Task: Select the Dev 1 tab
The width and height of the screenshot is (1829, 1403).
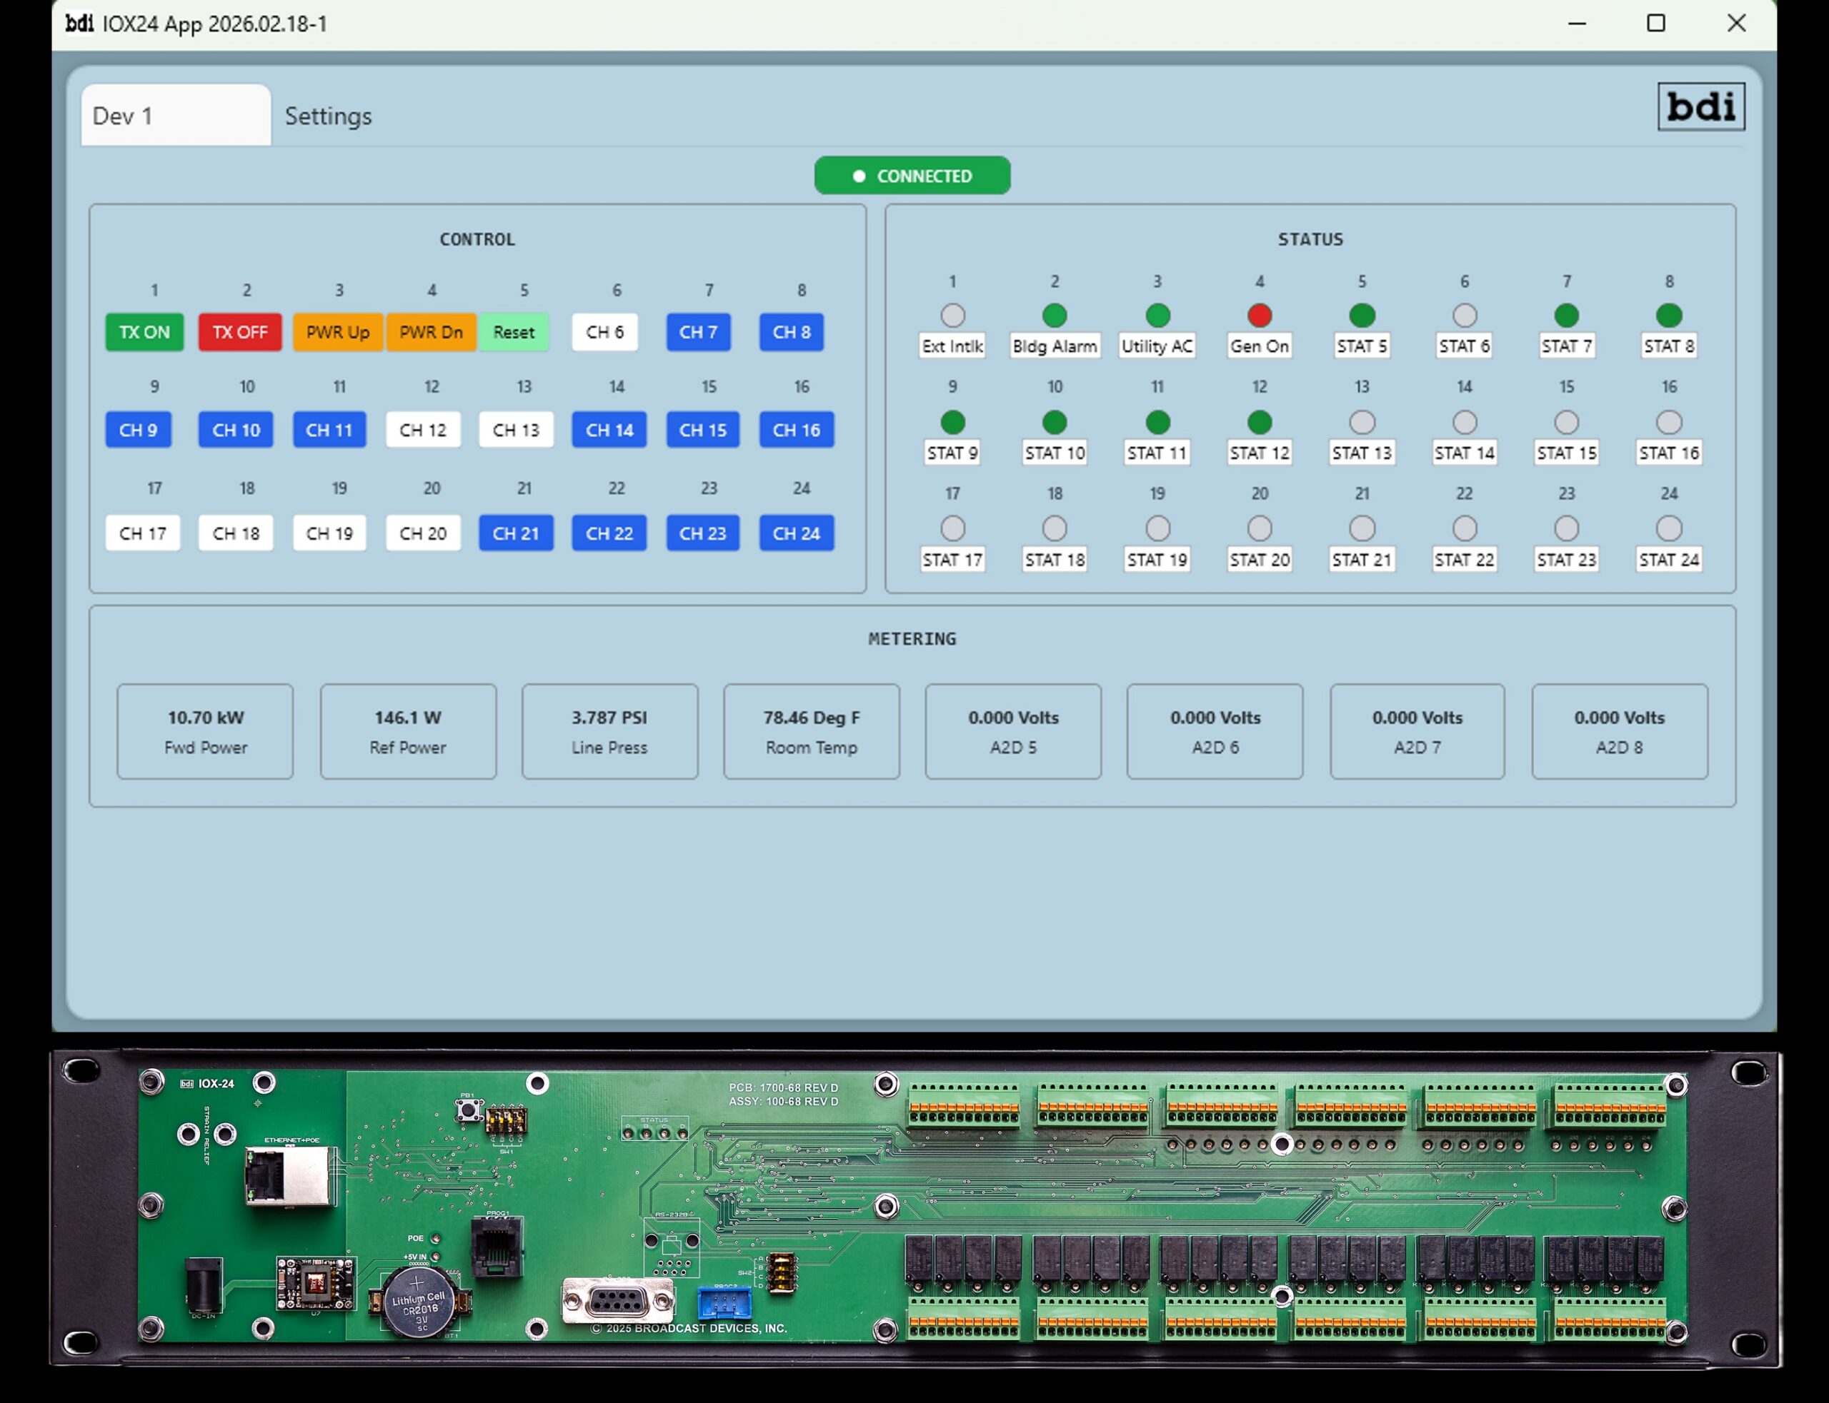Action: click(176, 116)
